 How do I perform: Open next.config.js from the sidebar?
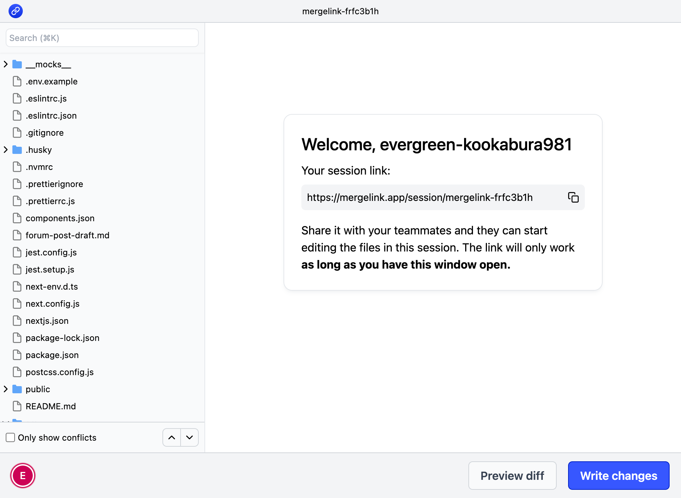[52, 304]
